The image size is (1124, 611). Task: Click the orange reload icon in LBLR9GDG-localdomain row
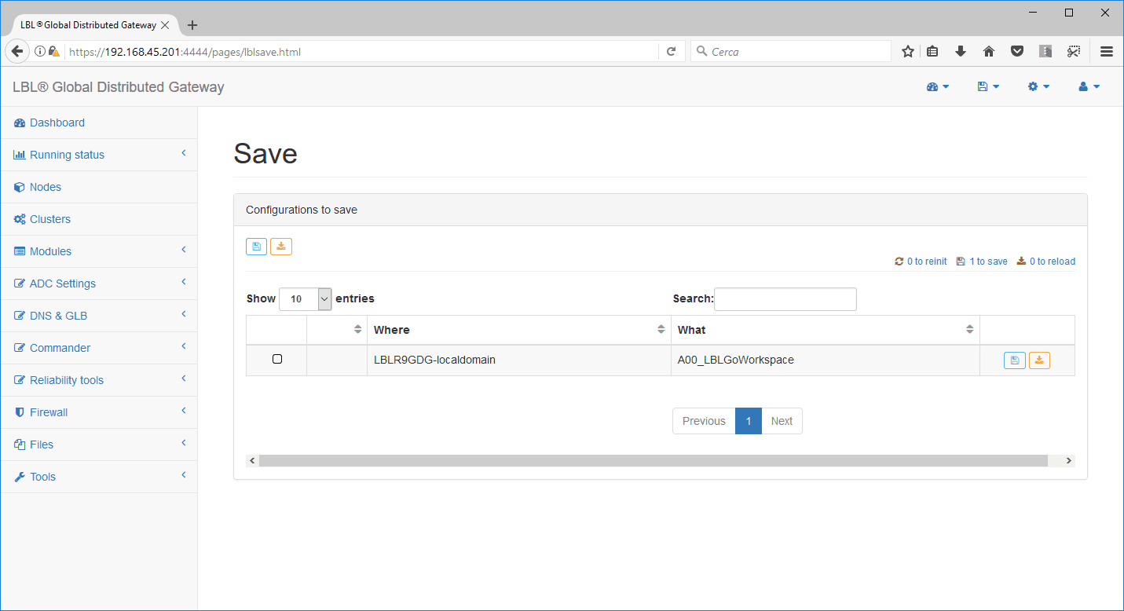(1039, 360)
